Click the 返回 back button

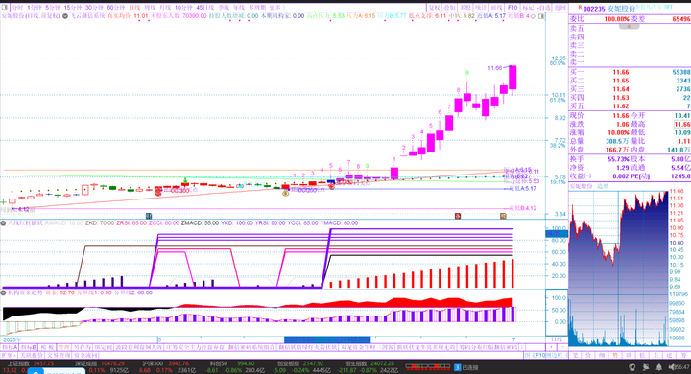(560, 8)
